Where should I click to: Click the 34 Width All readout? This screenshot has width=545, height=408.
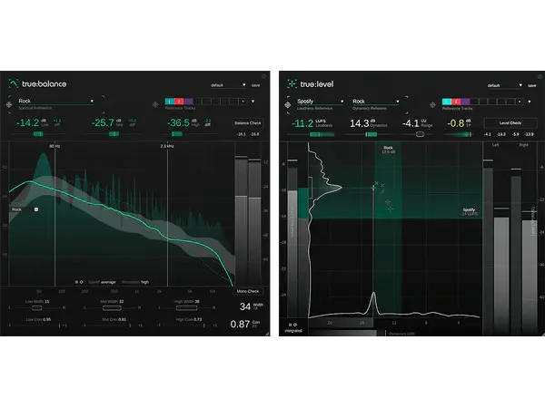(x=245, y=306)
